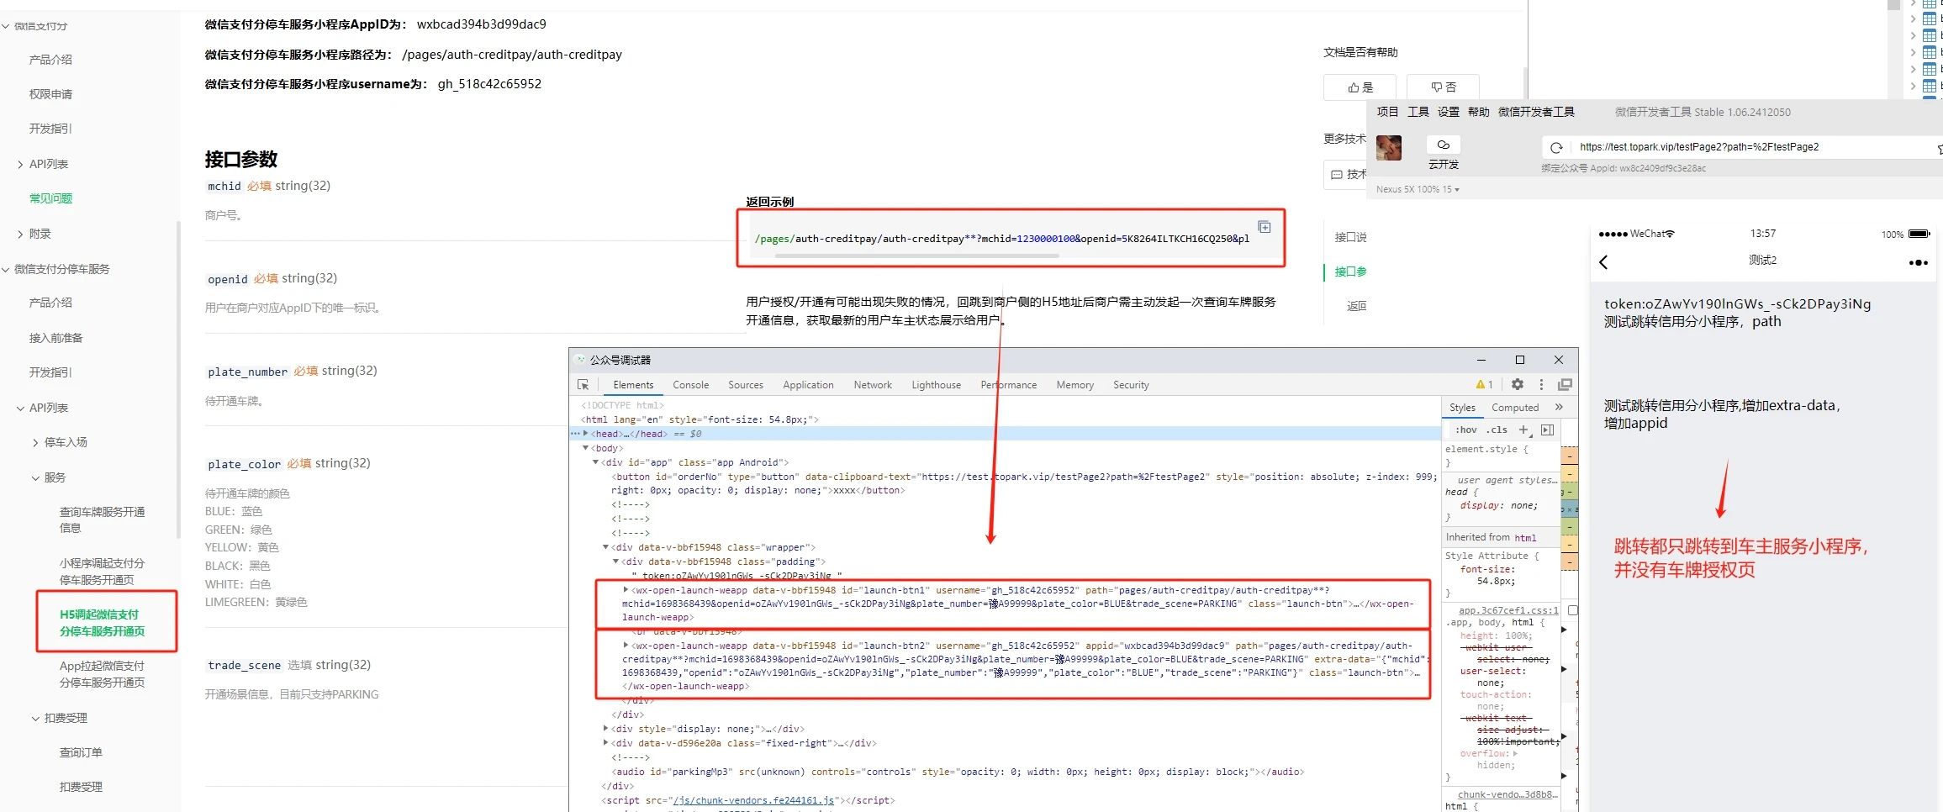Viewport: 1943px width, 812px height.
Task: Switch to the Lighthouse tab
Action: (936, 385)
